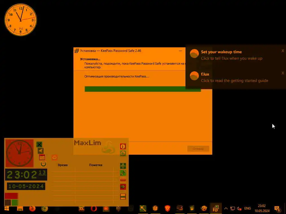Image resolution: width=286 pixels, height=214 pixels.
Task: Open the network status tray icon
Action: [x=233, y=208]
